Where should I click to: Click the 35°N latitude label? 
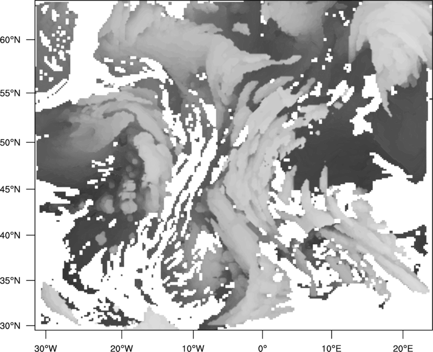(x=10, y=281)
